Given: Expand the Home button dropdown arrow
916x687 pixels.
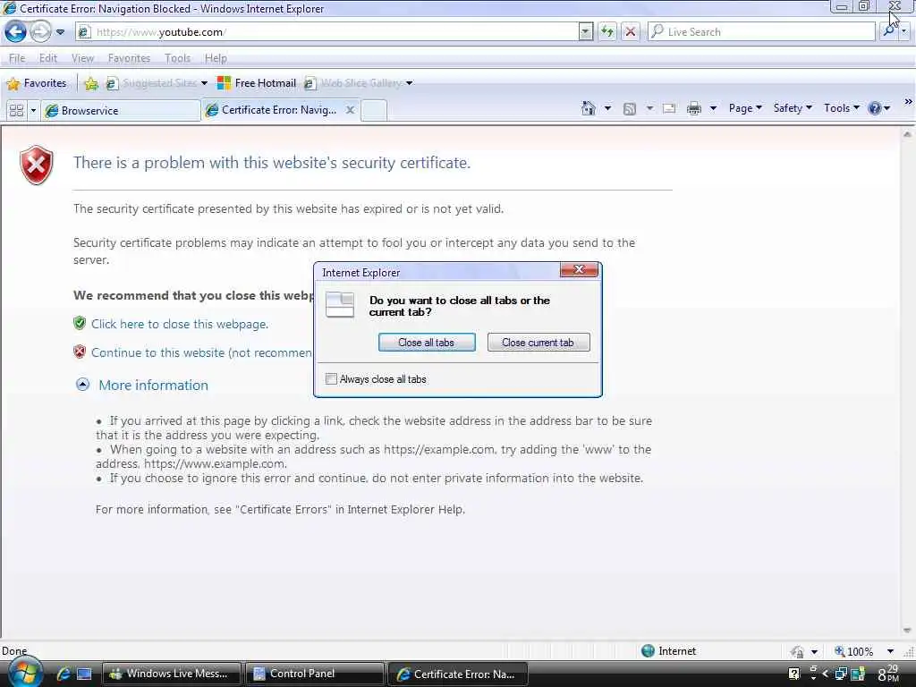Looking at the screenshot, I should tap(607, 108).
